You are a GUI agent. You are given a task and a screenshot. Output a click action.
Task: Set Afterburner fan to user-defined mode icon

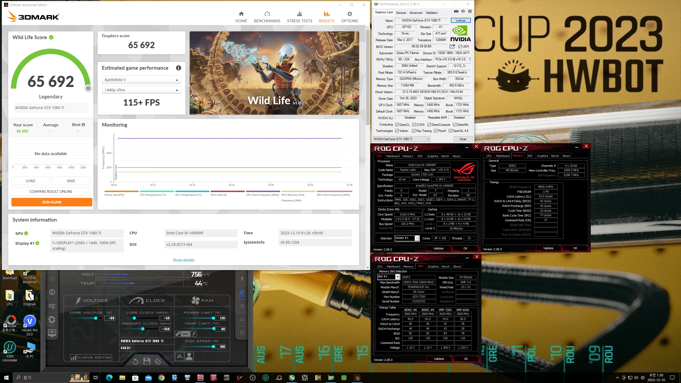click(x=189, y=356)
